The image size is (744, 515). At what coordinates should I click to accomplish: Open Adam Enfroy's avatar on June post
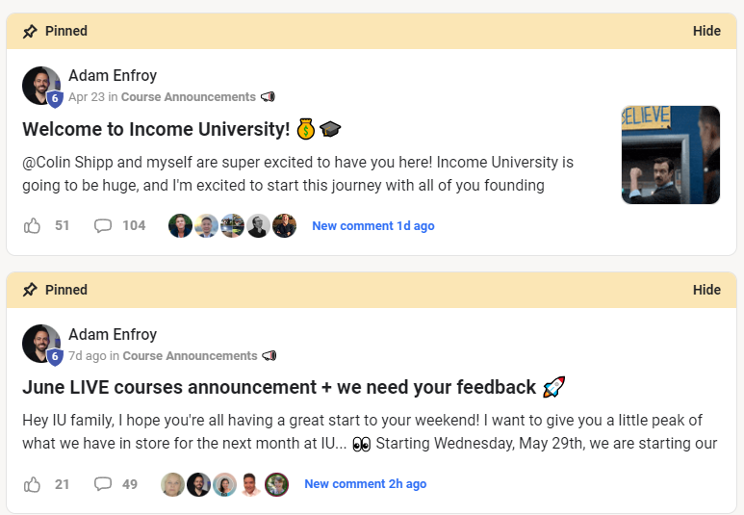(x=41, y=344)
